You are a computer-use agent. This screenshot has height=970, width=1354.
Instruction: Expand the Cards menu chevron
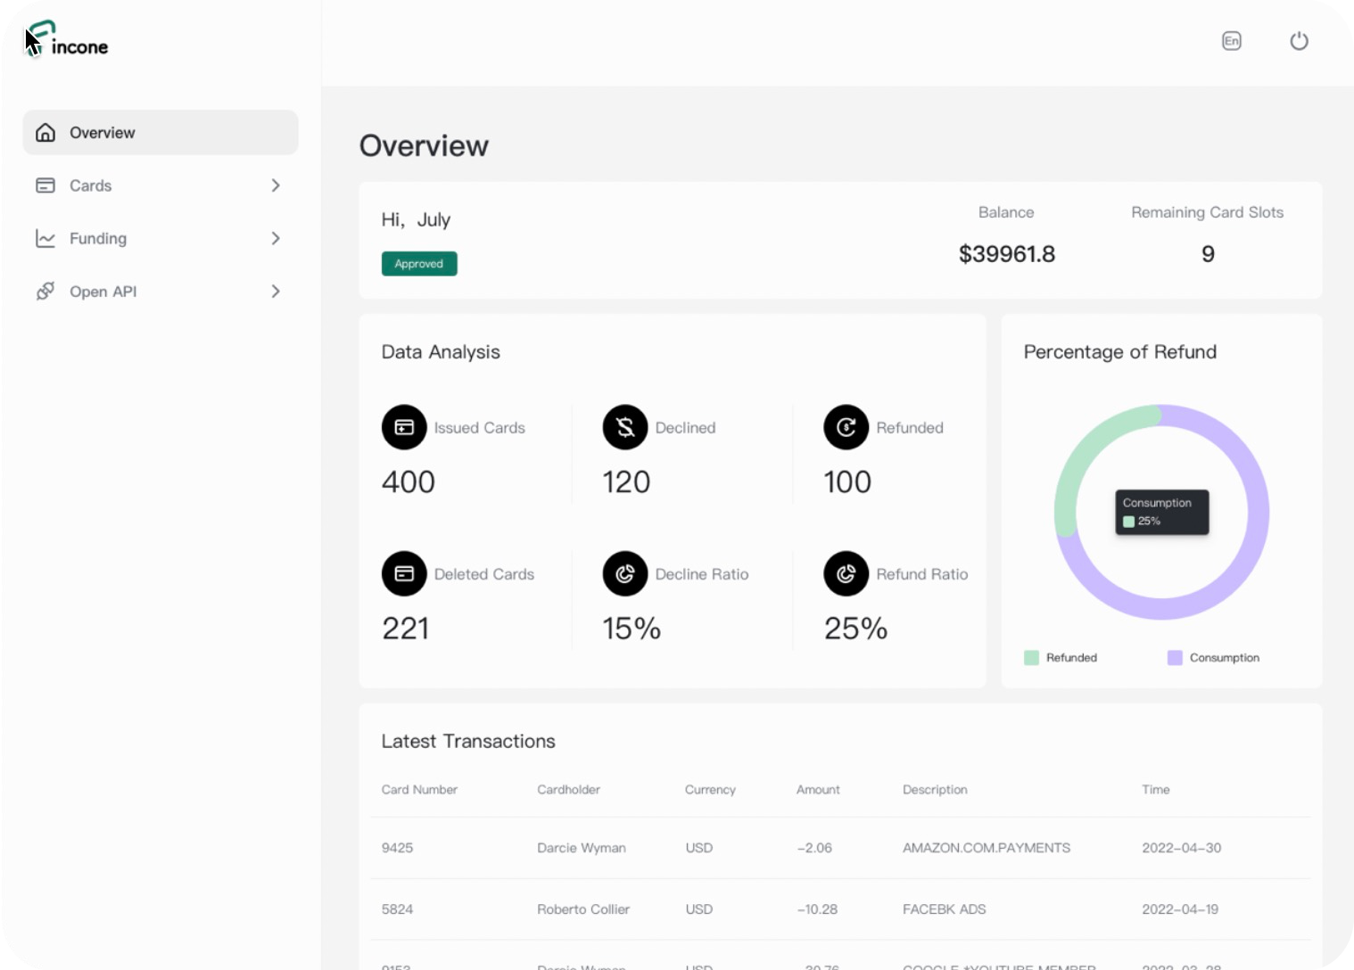[276, 185]
